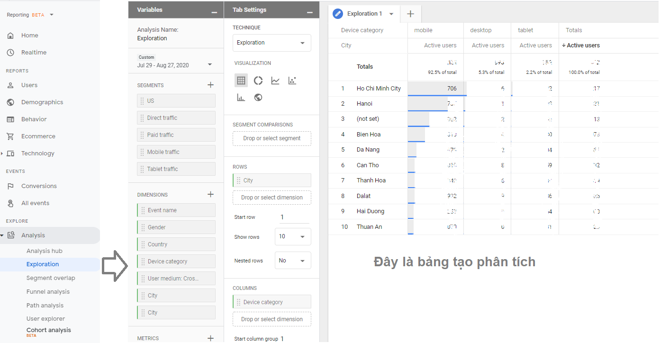Add a new segment with plus icon
The height and width of the screenshot is (343, 660).
tap(211, 85)
